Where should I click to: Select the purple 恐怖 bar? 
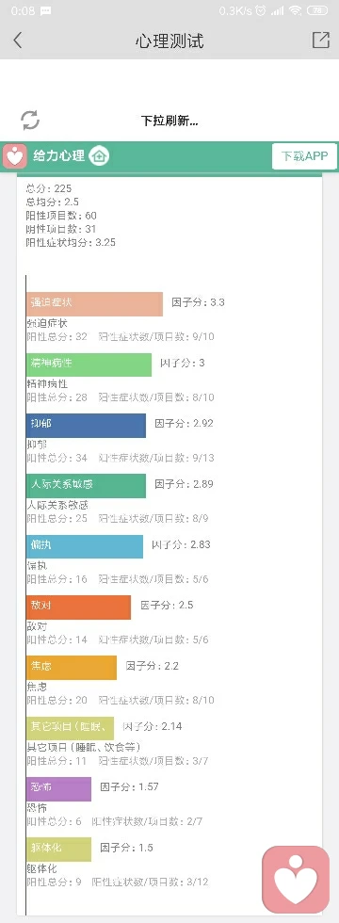(58, 789)
